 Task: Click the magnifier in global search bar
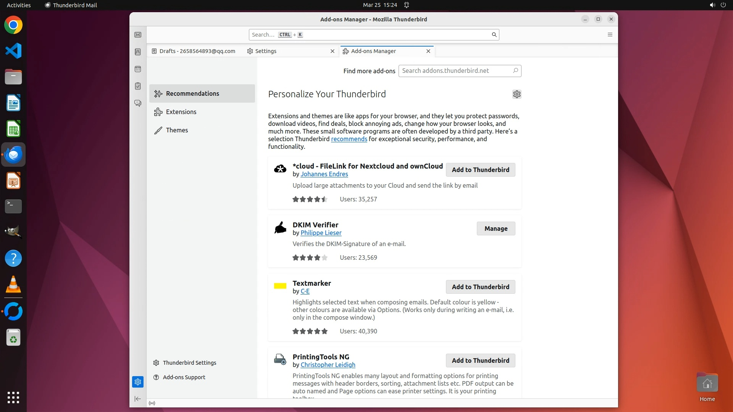click(x=494, y=35)
